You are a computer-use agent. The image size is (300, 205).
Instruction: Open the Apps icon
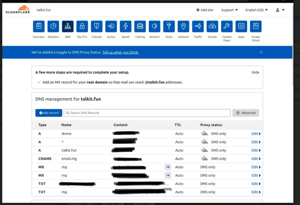point(241,26)
